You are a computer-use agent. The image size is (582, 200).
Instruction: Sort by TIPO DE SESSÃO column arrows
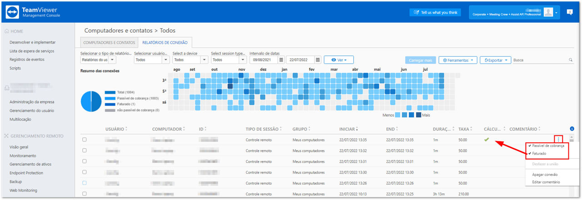pos(281,129)
